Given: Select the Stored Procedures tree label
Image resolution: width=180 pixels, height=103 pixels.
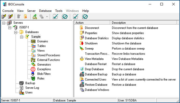Looking at the screenshot, I should (x=49, y=55).
